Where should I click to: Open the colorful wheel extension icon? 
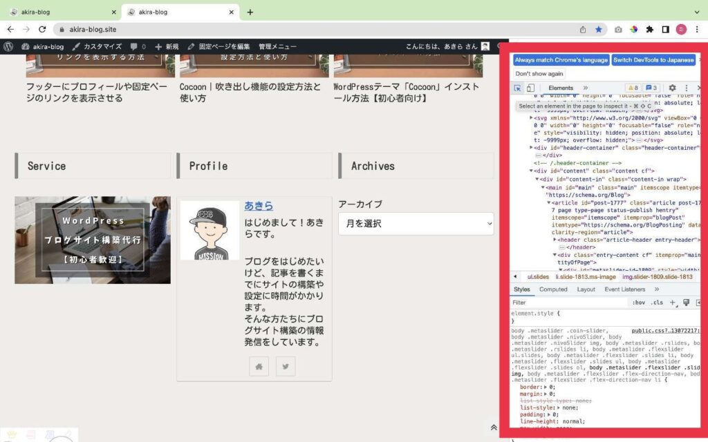tap(634, 29)
